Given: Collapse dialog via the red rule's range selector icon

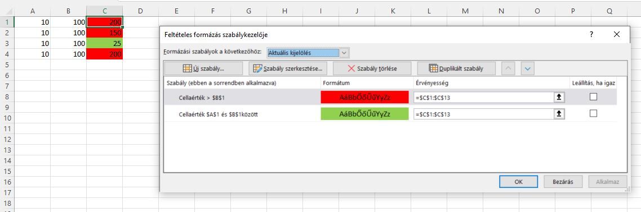Looking at the screenshot, I should (559, 97).
